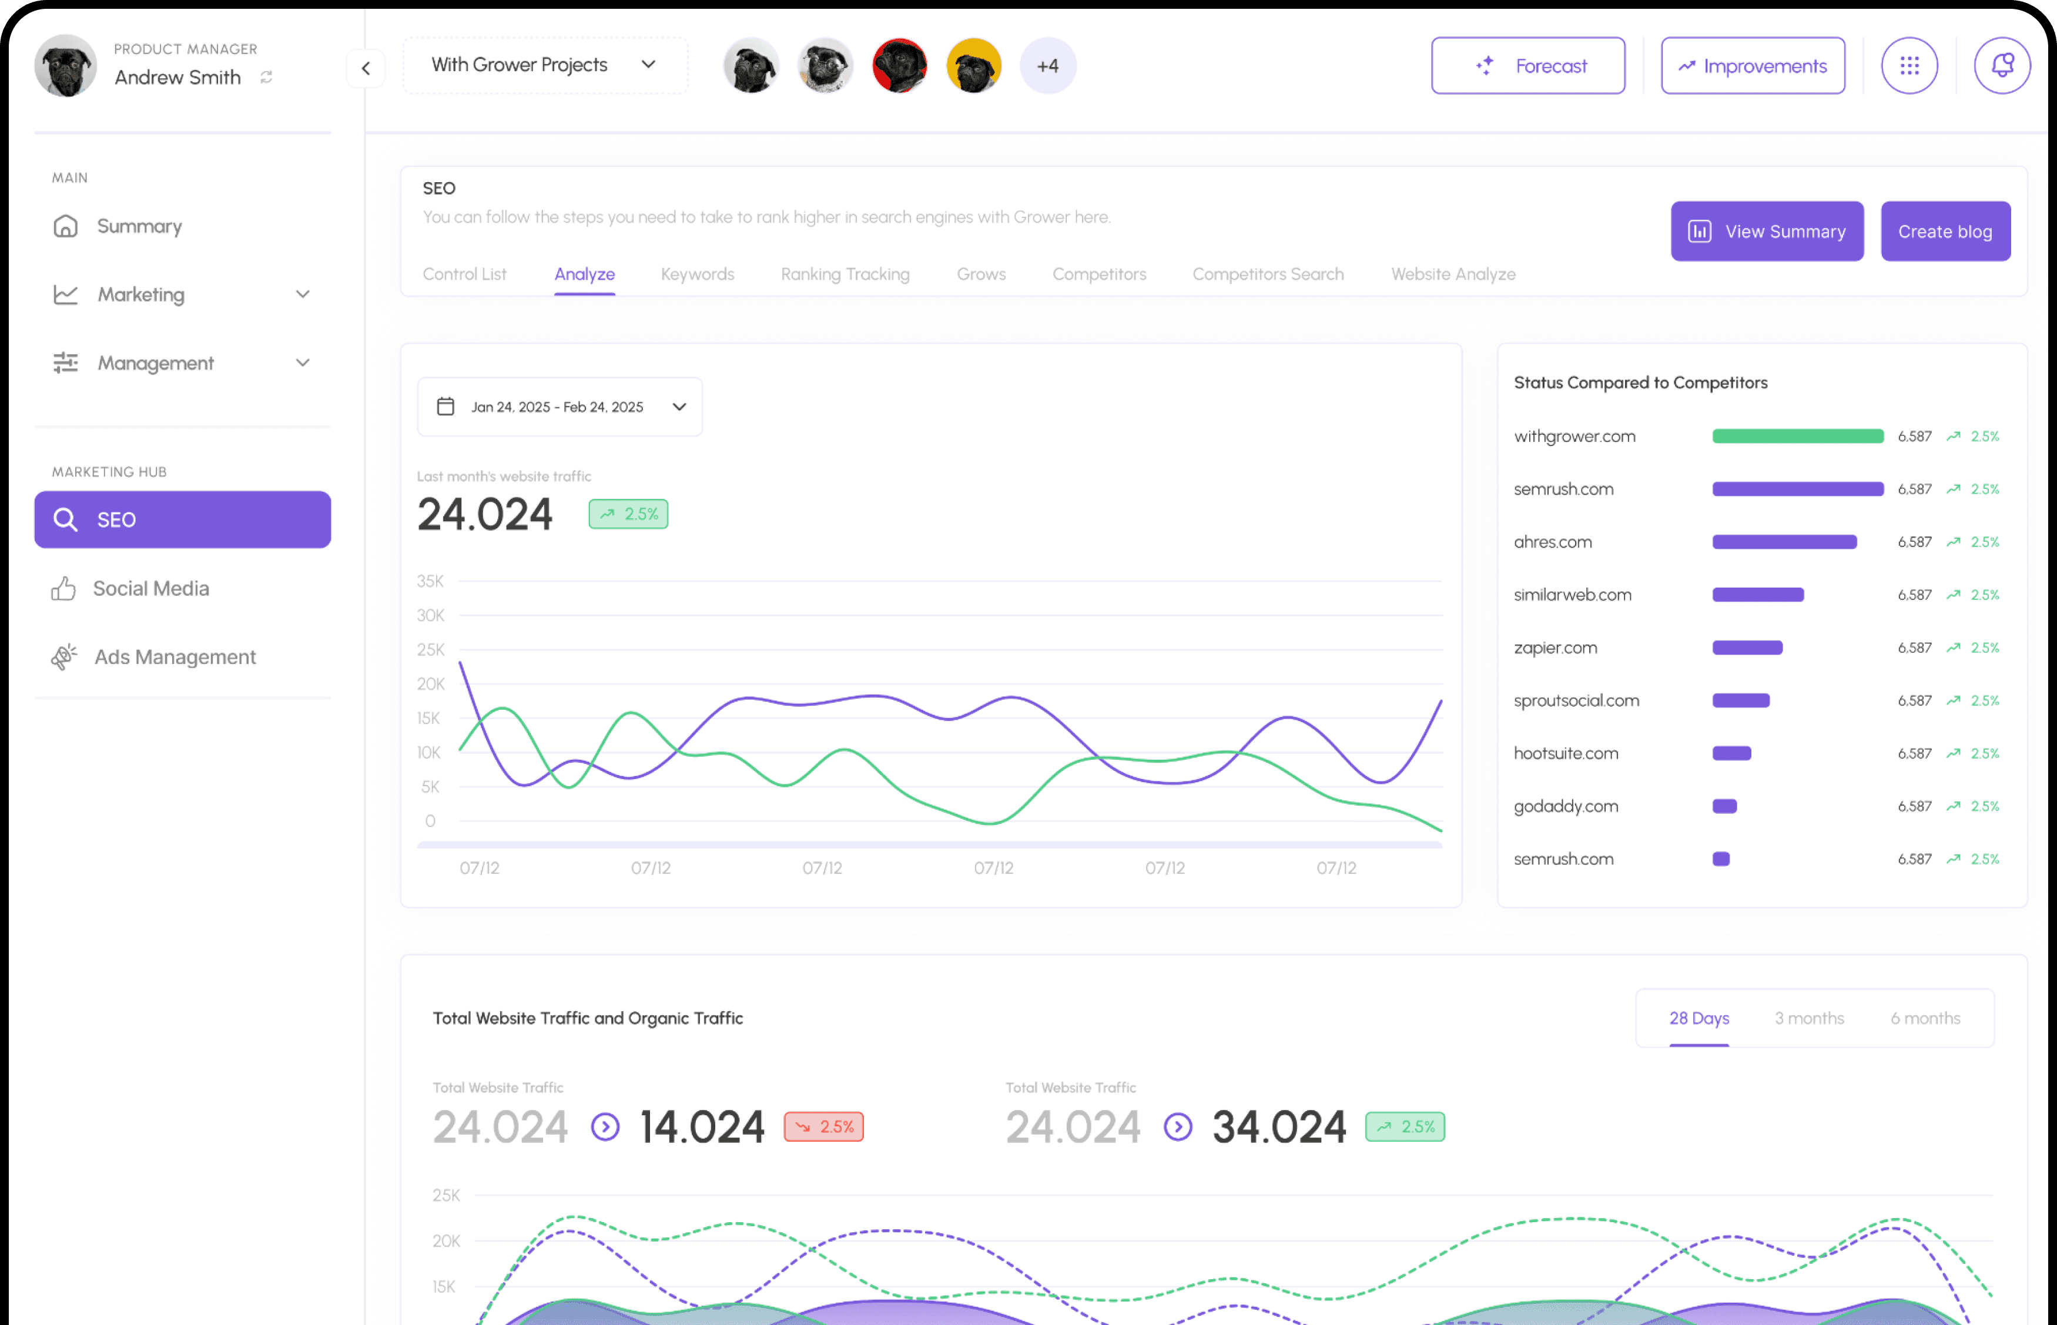Click arrow icon next to 14.024 traffic
This screenshot has height=1325, width=2057.
point(605,1126)
